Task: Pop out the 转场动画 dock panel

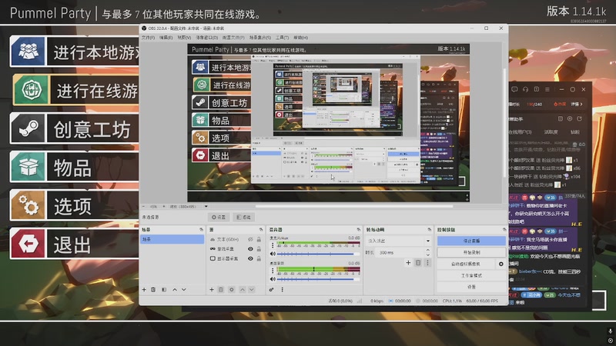Action: 429,229
